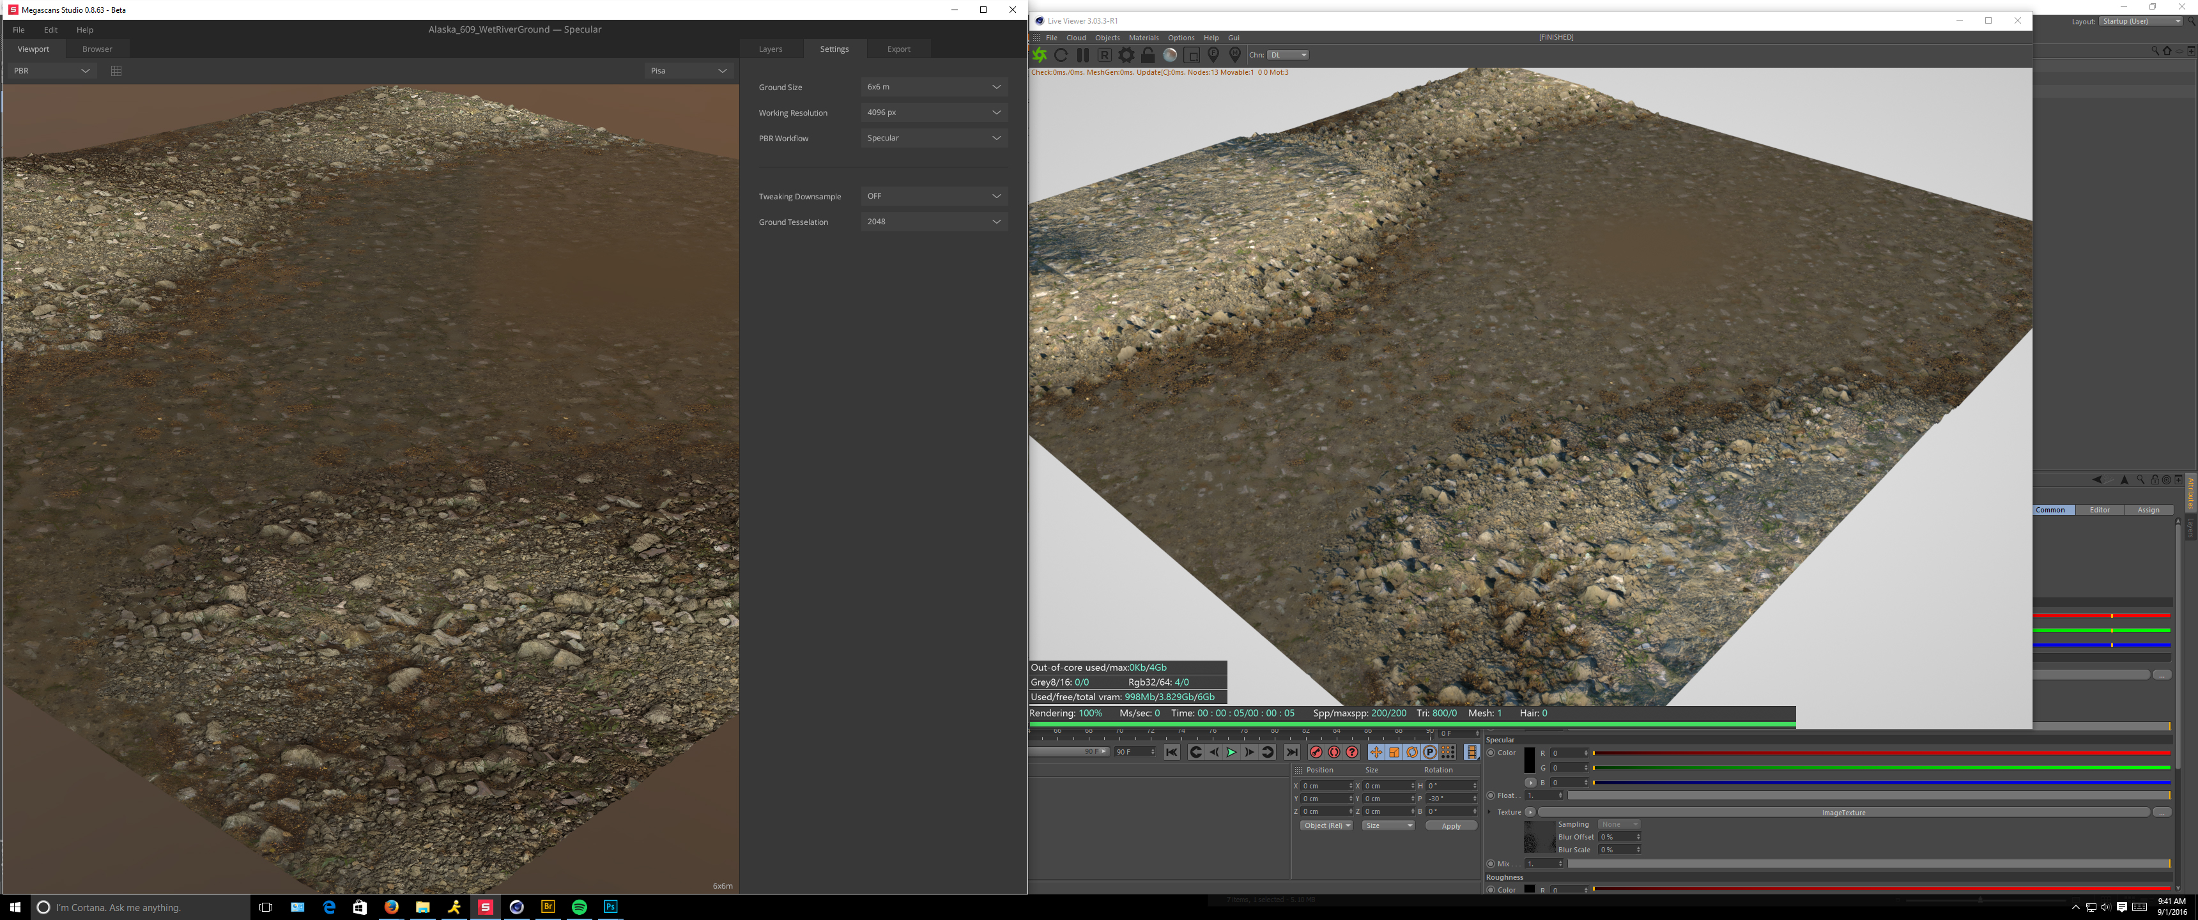Screen dimensions: 2198x920
Task: Expand the PBR Workflow Specular dropdown
Action: click(x=934, y=138)
